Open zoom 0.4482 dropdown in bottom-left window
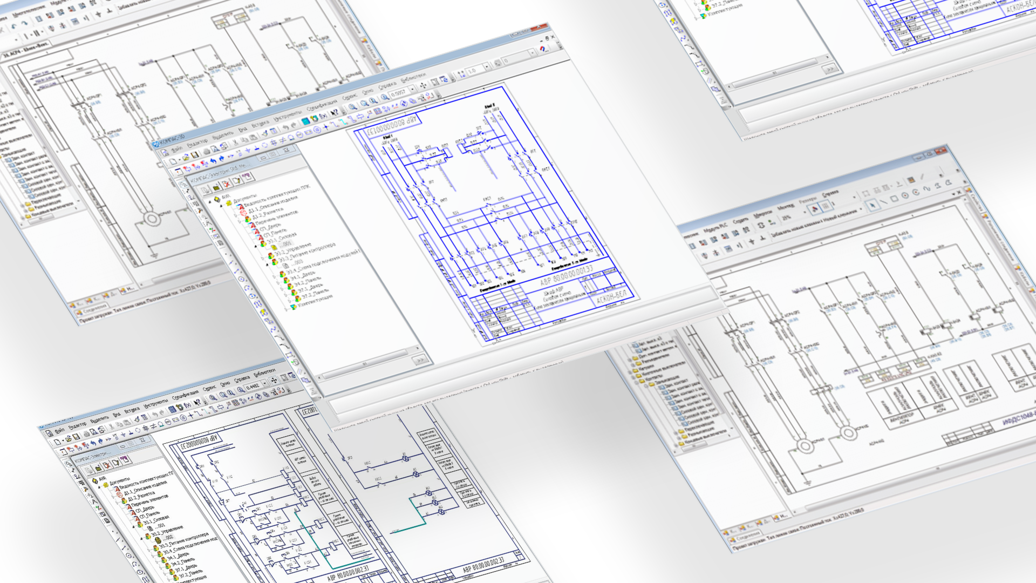 tap(265, 383)
